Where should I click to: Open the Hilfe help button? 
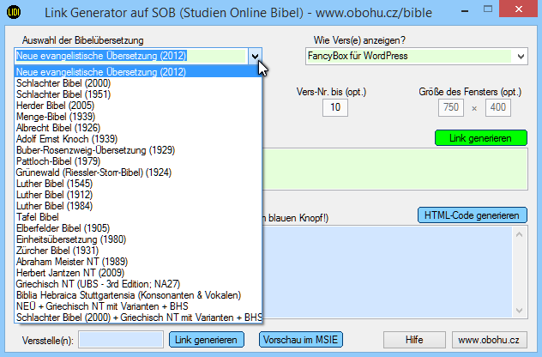click(x=414, y=340)
